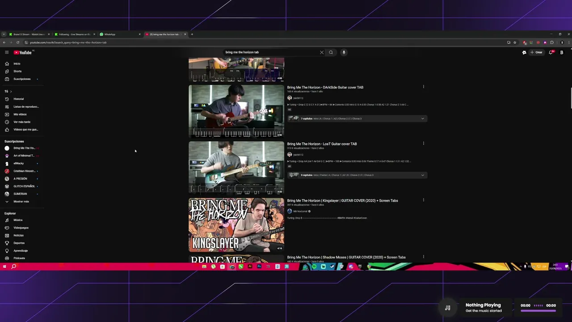Click the Chrome address bar URL

(x=68, y=42)
